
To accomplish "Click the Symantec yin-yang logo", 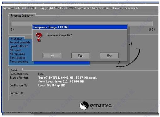I will tap(84, 105).
